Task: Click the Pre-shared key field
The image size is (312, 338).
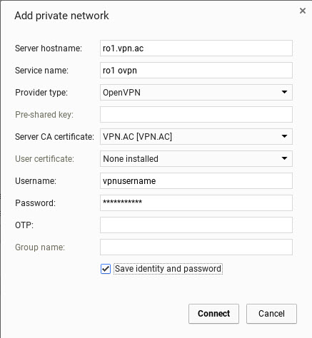Action: (196, 115)
